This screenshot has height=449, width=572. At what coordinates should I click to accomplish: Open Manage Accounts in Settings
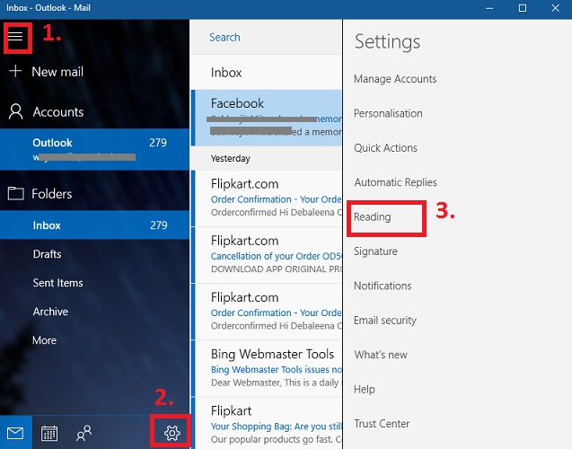[395, 79]
